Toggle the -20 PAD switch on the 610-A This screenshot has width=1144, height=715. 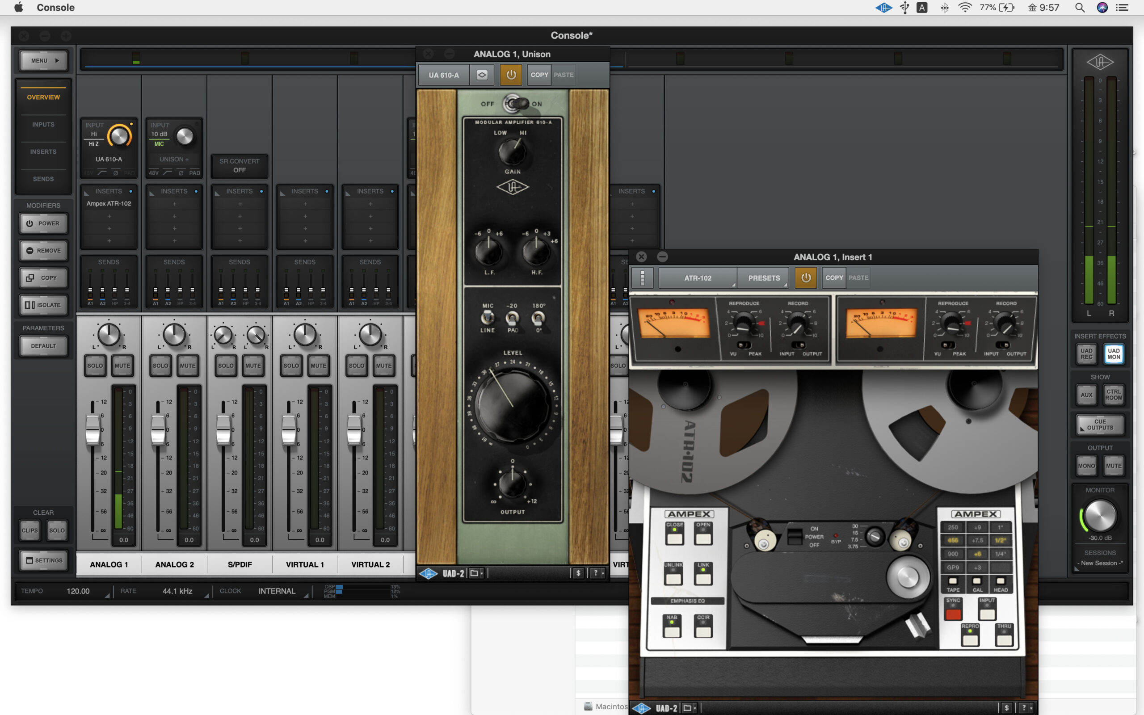pos(513,318)
